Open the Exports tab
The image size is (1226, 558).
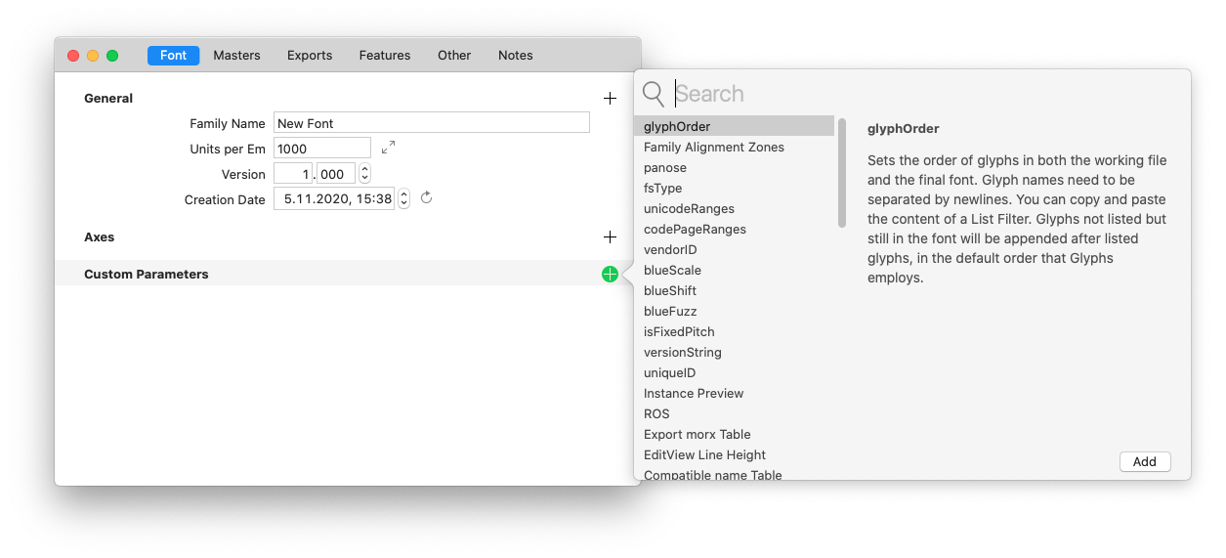(310, 56)
